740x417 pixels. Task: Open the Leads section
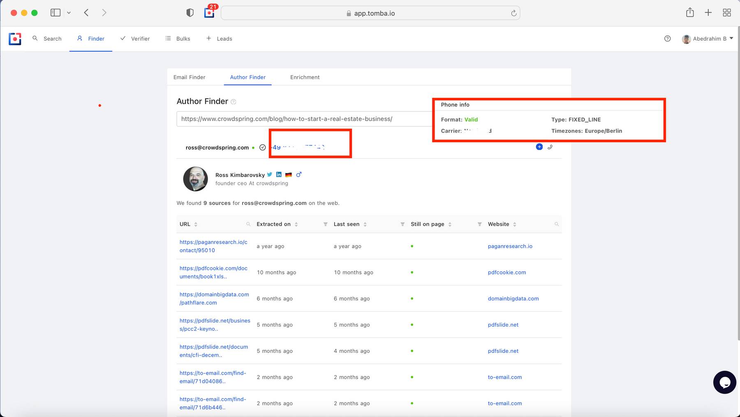pos(219,39)
